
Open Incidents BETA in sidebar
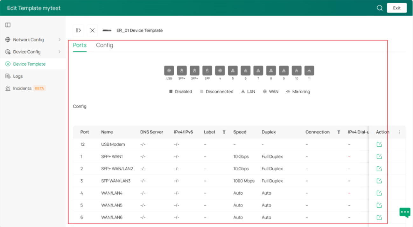(x=29, y=88)
